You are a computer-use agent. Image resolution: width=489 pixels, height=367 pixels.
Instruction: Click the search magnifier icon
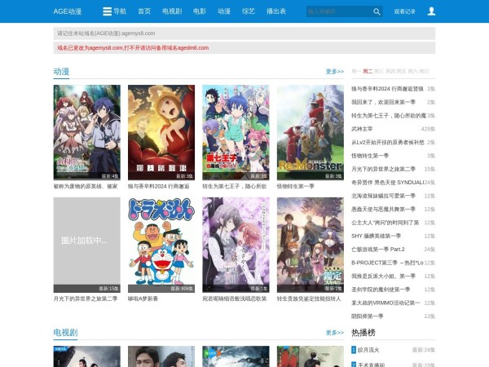click(377, 11)
